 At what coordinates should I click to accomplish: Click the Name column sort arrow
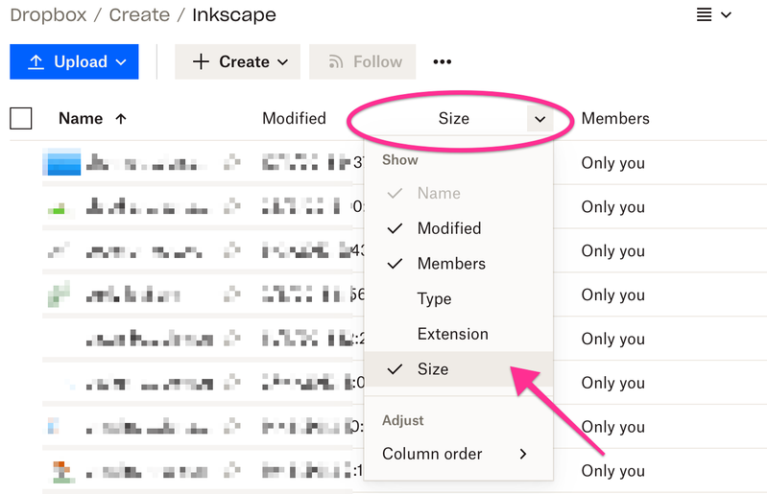pos(120,119)
